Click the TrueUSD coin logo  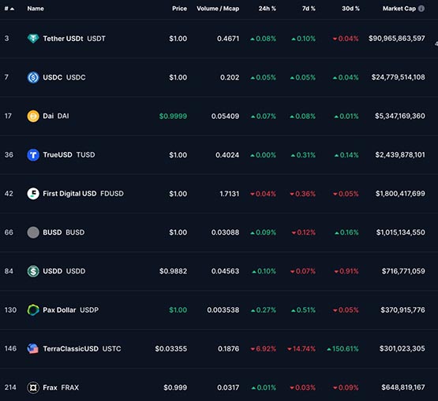pyautogui.click(x=33, y=154)
